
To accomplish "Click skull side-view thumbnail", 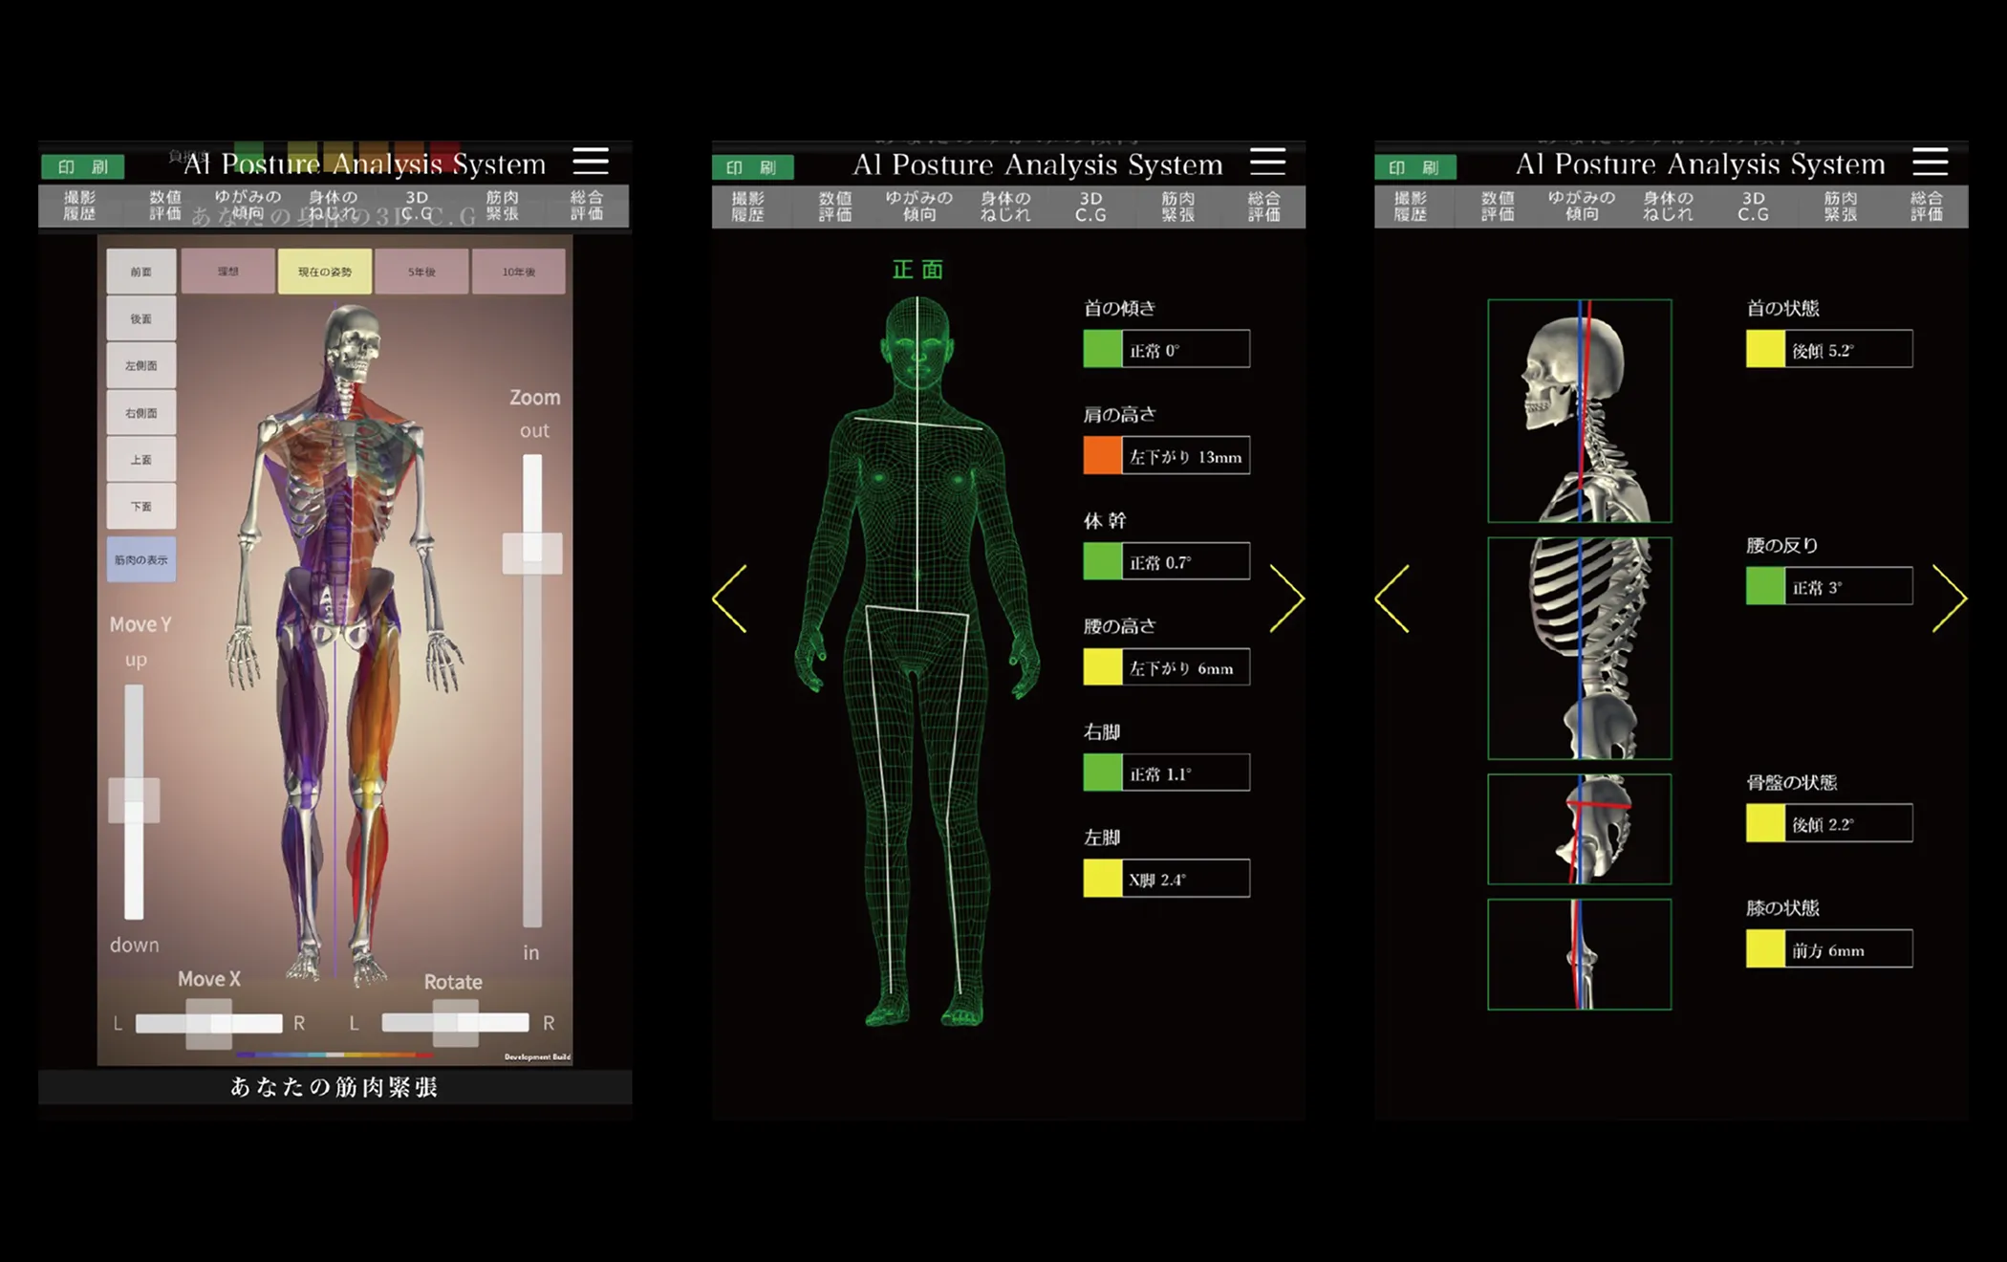I will (x=1579, y=411).
